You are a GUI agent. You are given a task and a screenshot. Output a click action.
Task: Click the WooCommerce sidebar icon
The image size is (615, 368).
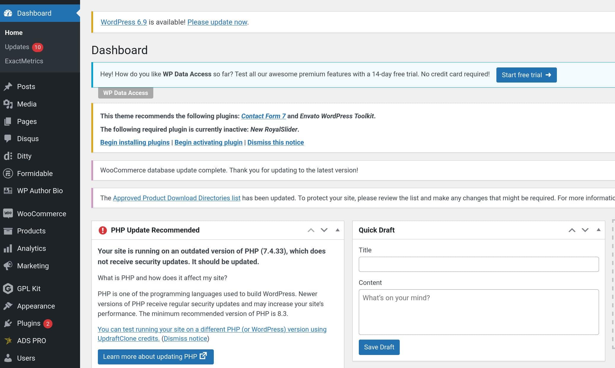tap(8, 213)
